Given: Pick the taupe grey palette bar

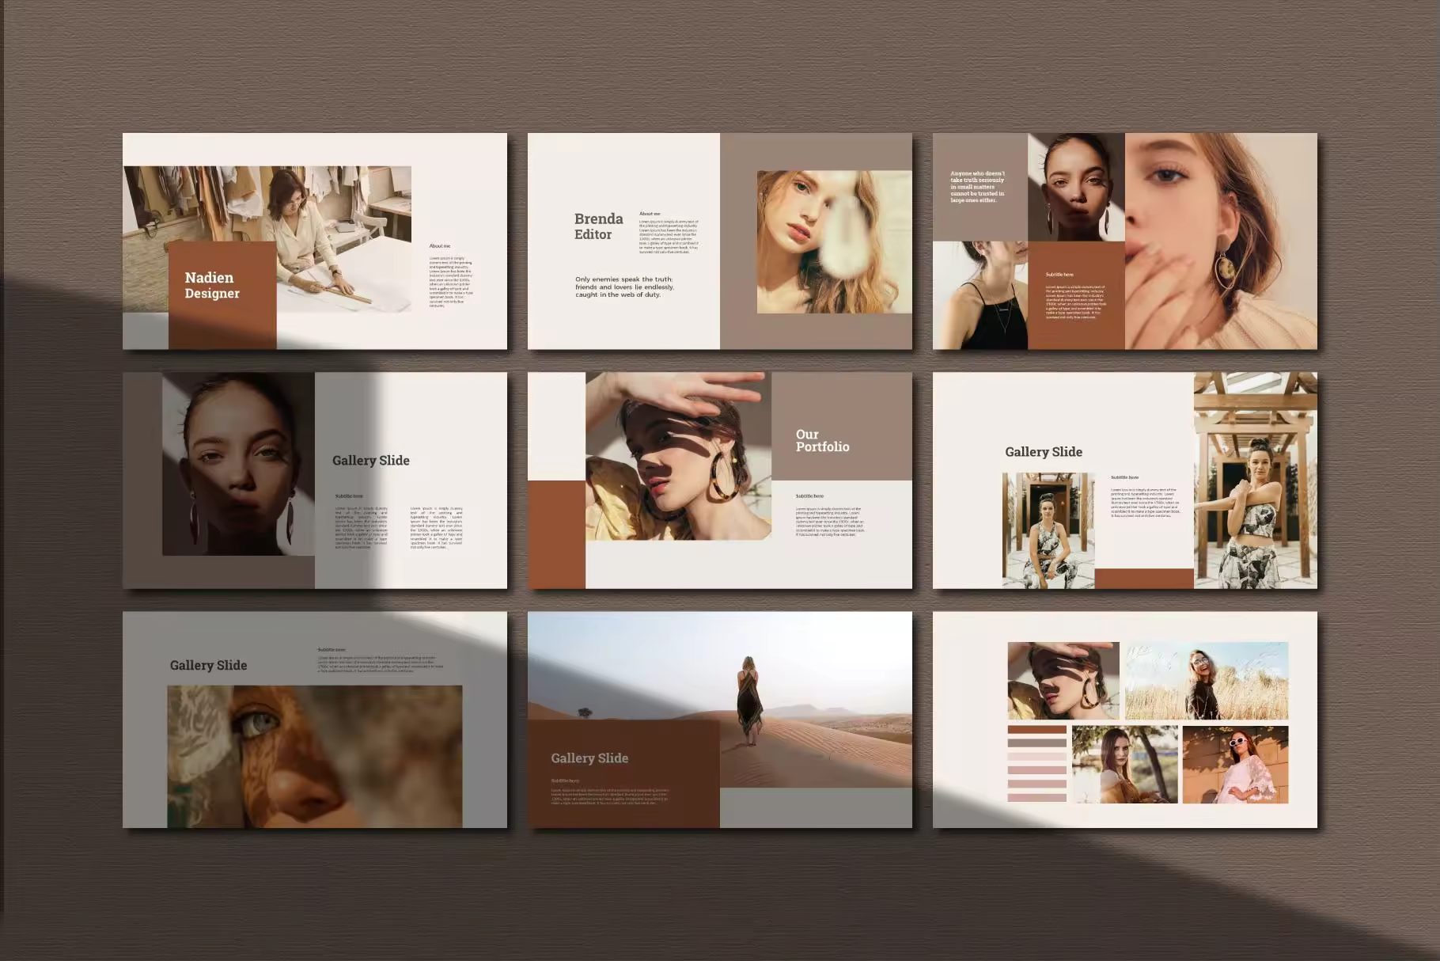Looking at the screenshot, I should (x=1037, y=743).
